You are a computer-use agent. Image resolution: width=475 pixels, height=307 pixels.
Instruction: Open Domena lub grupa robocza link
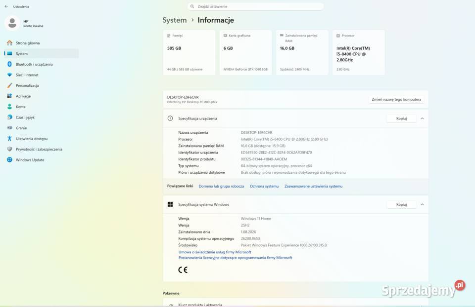click(x=221, y=186)
